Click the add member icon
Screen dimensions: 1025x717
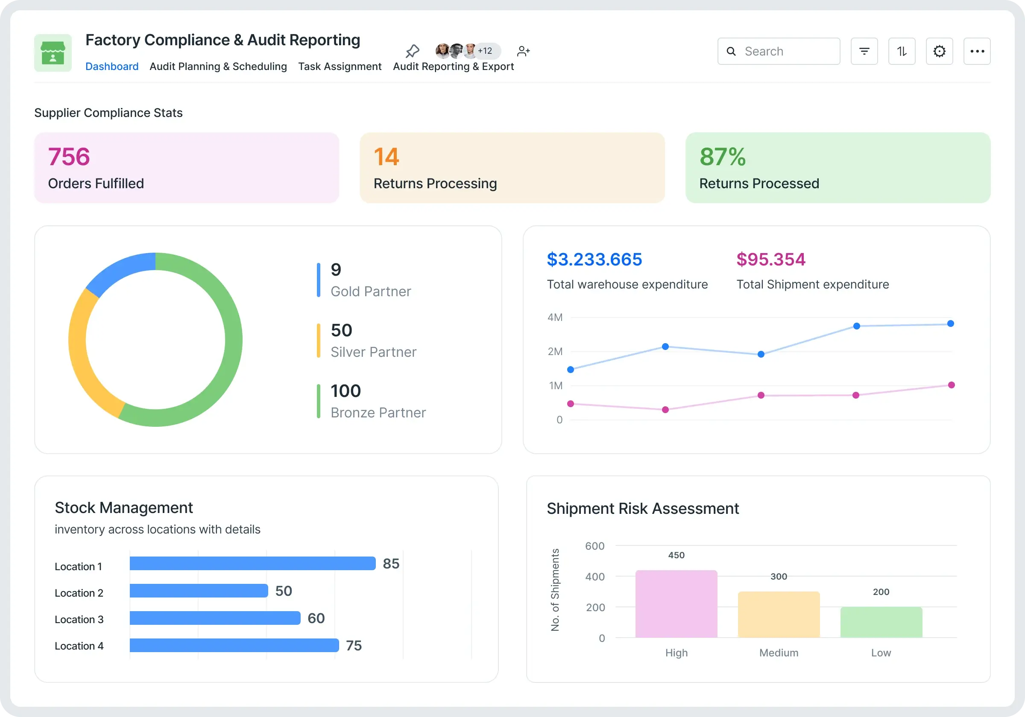(523, 51)
